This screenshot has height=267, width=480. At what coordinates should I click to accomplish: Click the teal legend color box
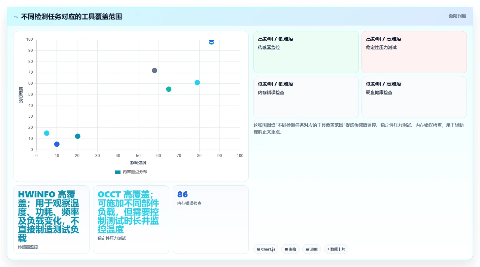pyautogui.click(x=117, y=172)
